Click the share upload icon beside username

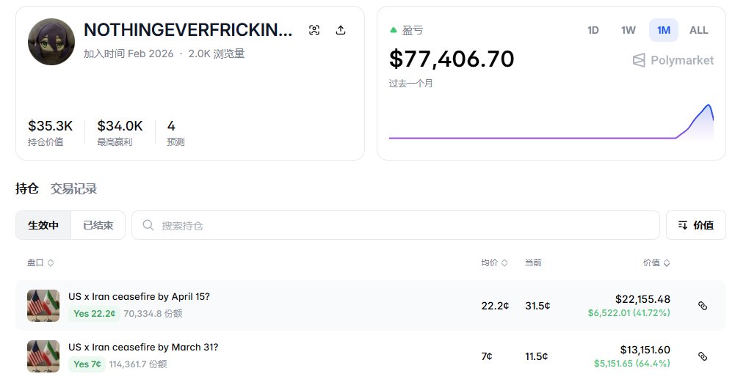click(341, 31)
